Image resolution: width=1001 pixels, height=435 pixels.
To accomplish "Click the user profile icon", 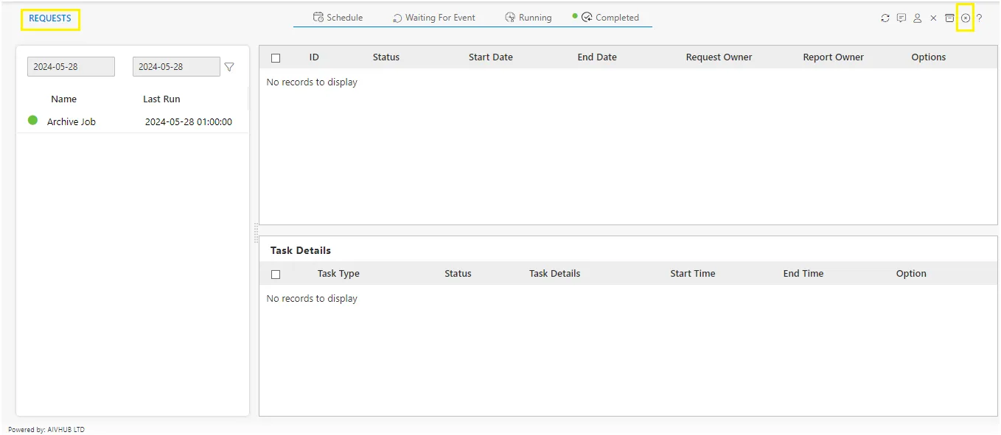I will pyautogui.click(x=918, y=18).
